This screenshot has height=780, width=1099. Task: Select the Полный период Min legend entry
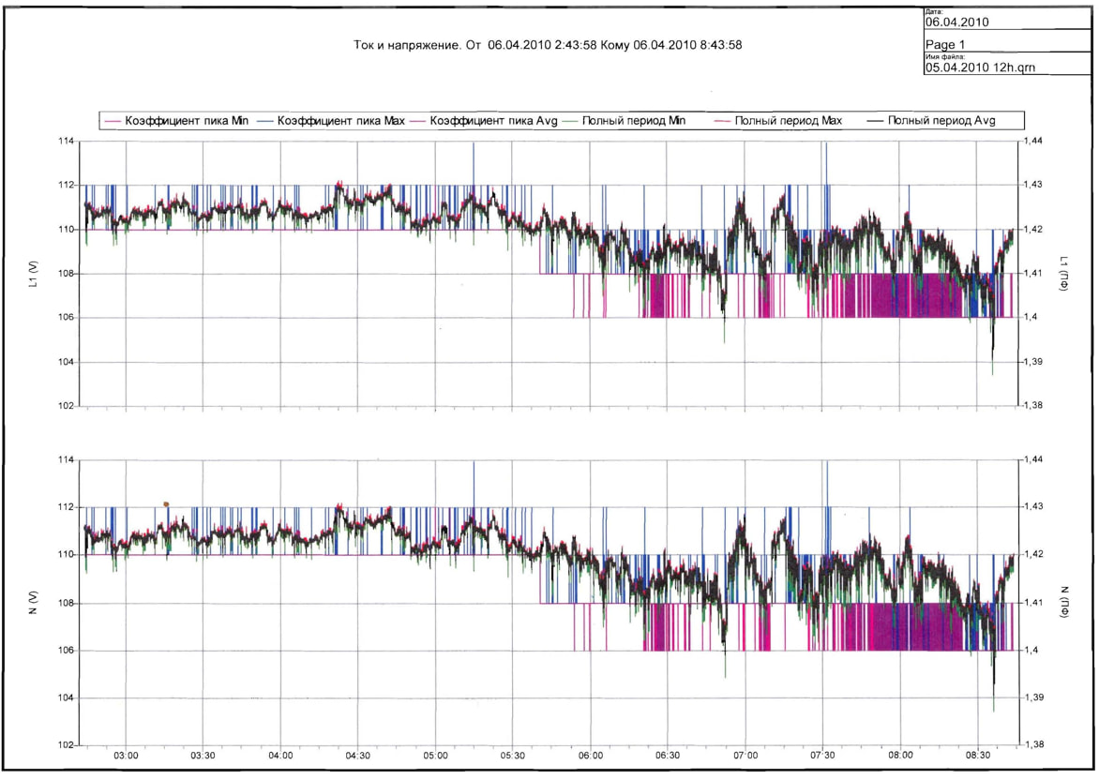coord(635,121)
